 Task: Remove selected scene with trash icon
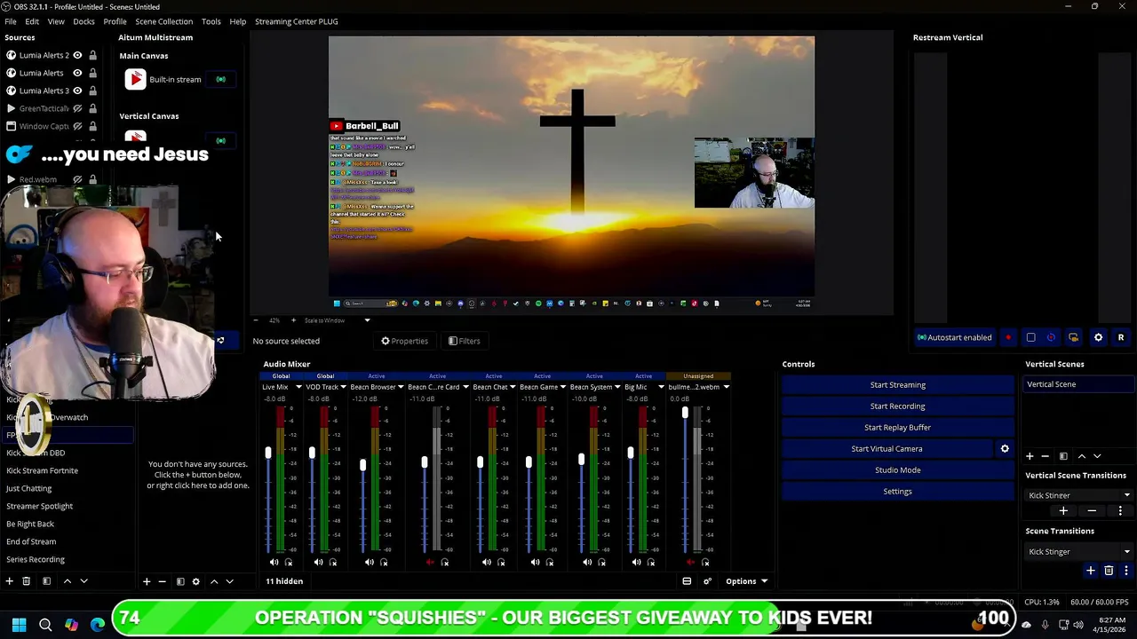click(x=26, y=581)
